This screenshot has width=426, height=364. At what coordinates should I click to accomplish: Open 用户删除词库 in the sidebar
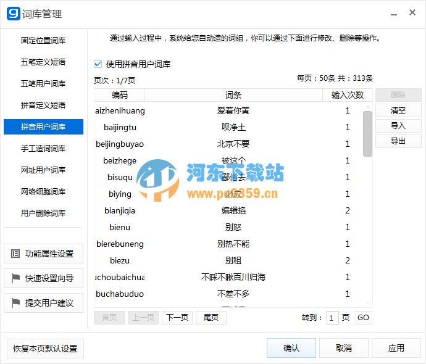[x=43, y=213]
